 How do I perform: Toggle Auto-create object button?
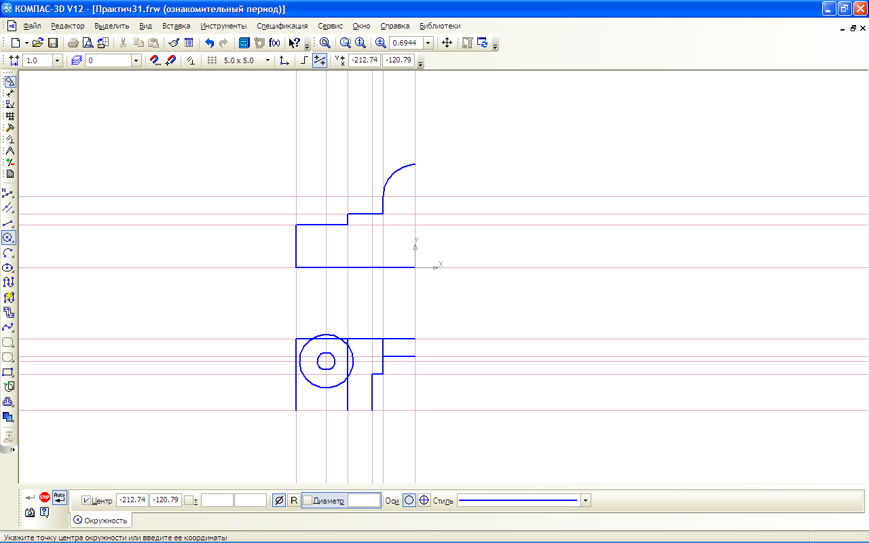pyautogui.click(x=60, y=498)
